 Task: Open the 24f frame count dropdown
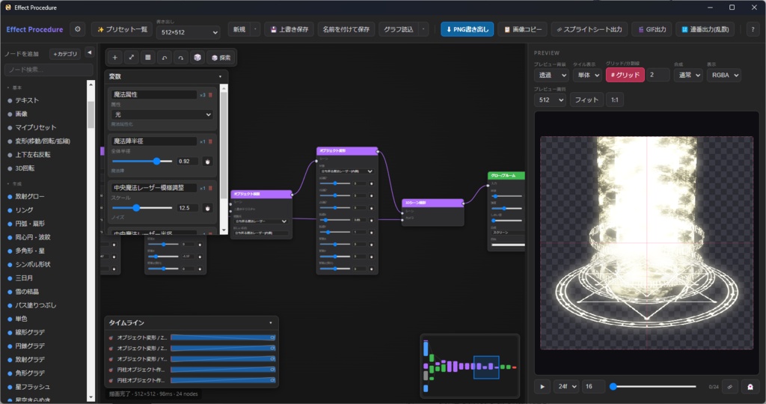pyautogui.click(x=566, y=386)
